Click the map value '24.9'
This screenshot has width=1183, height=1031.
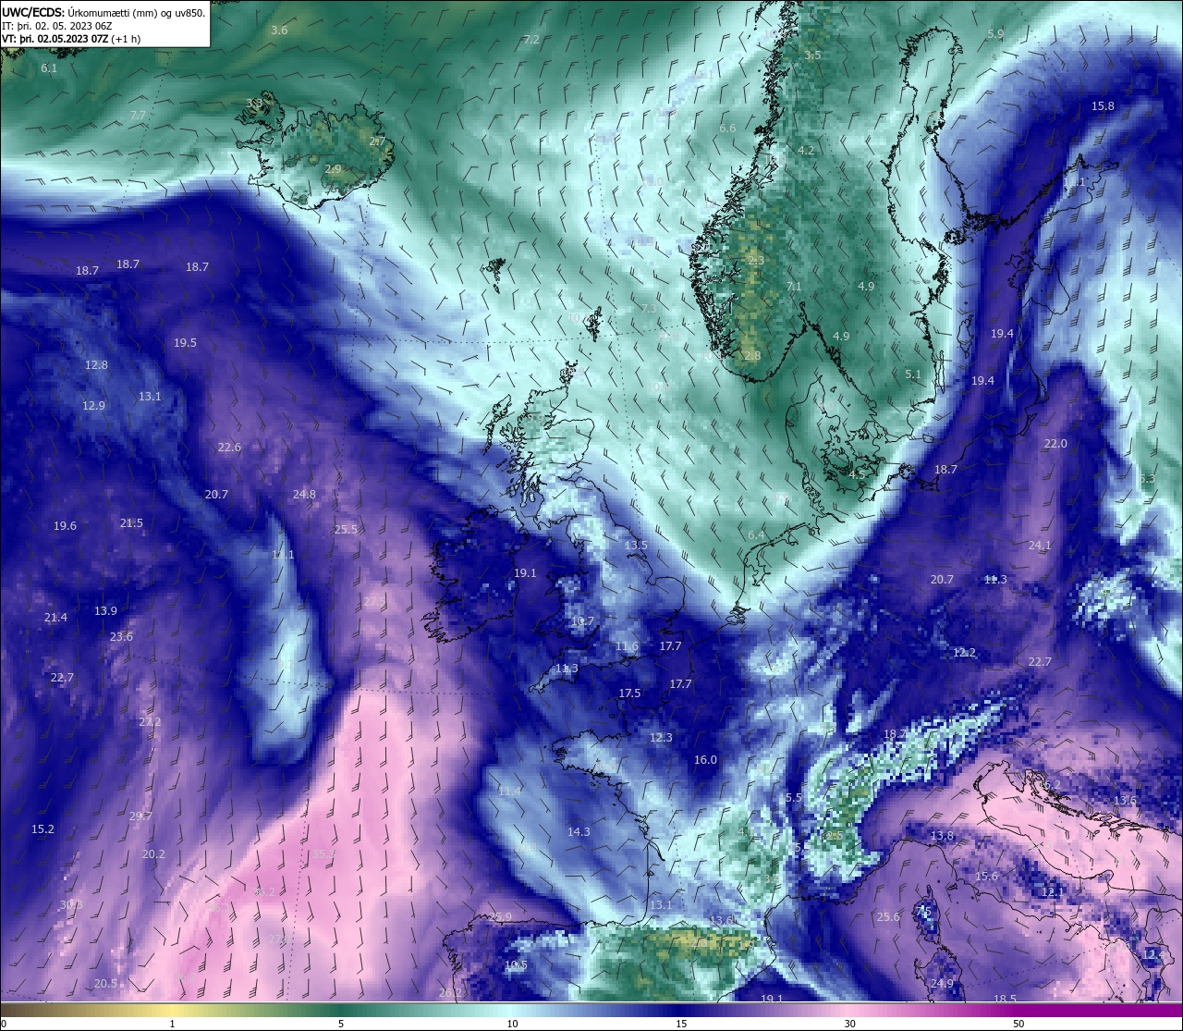coord(941,984)
